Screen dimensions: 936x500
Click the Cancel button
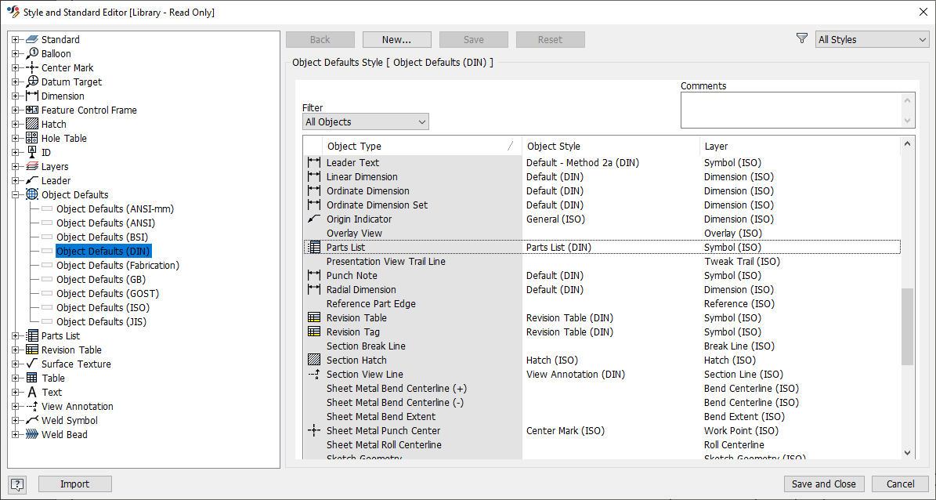[900, 484]
